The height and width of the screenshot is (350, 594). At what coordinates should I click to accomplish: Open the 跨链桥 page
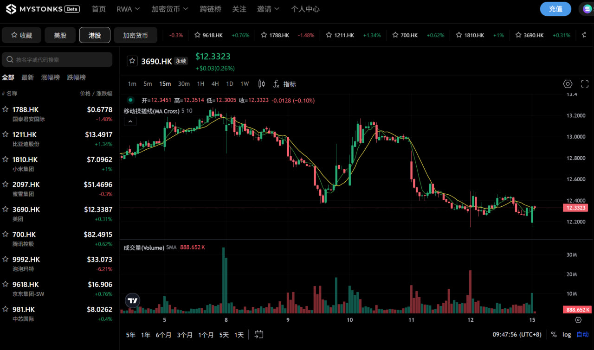[210, 9]
